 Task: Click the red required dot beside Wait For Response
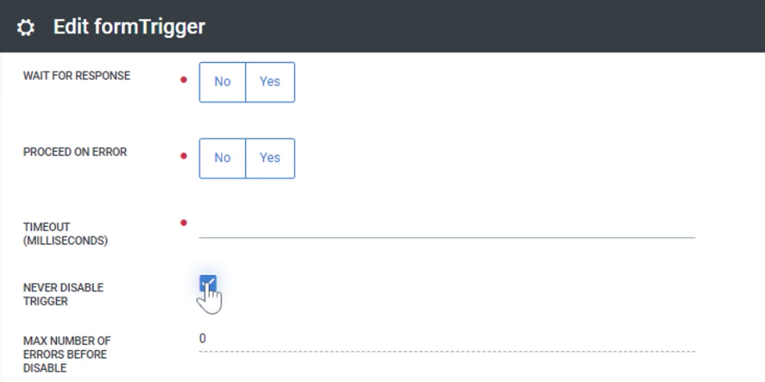coord(183,79)
